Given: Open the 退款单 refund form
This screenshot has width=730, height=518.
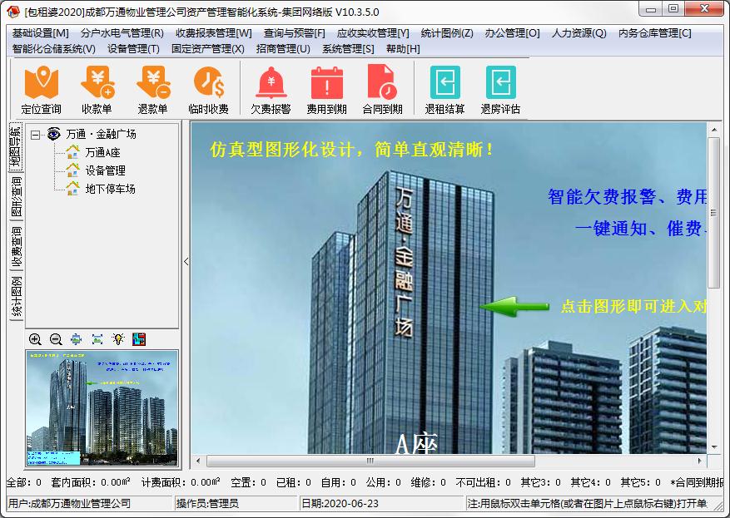Looking at the screenshot, I should click(x=152, y=90).
